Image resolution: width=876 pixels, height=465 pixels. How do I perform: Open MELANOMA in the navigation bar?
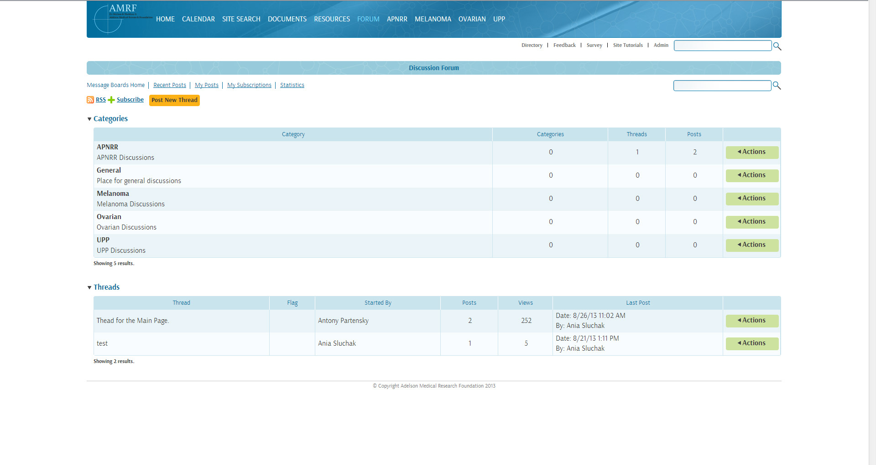click(433, 19)
